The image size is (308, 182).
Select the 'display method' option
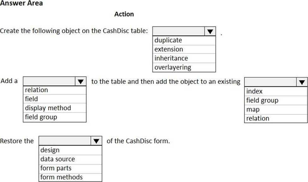[x=55, y=108]
